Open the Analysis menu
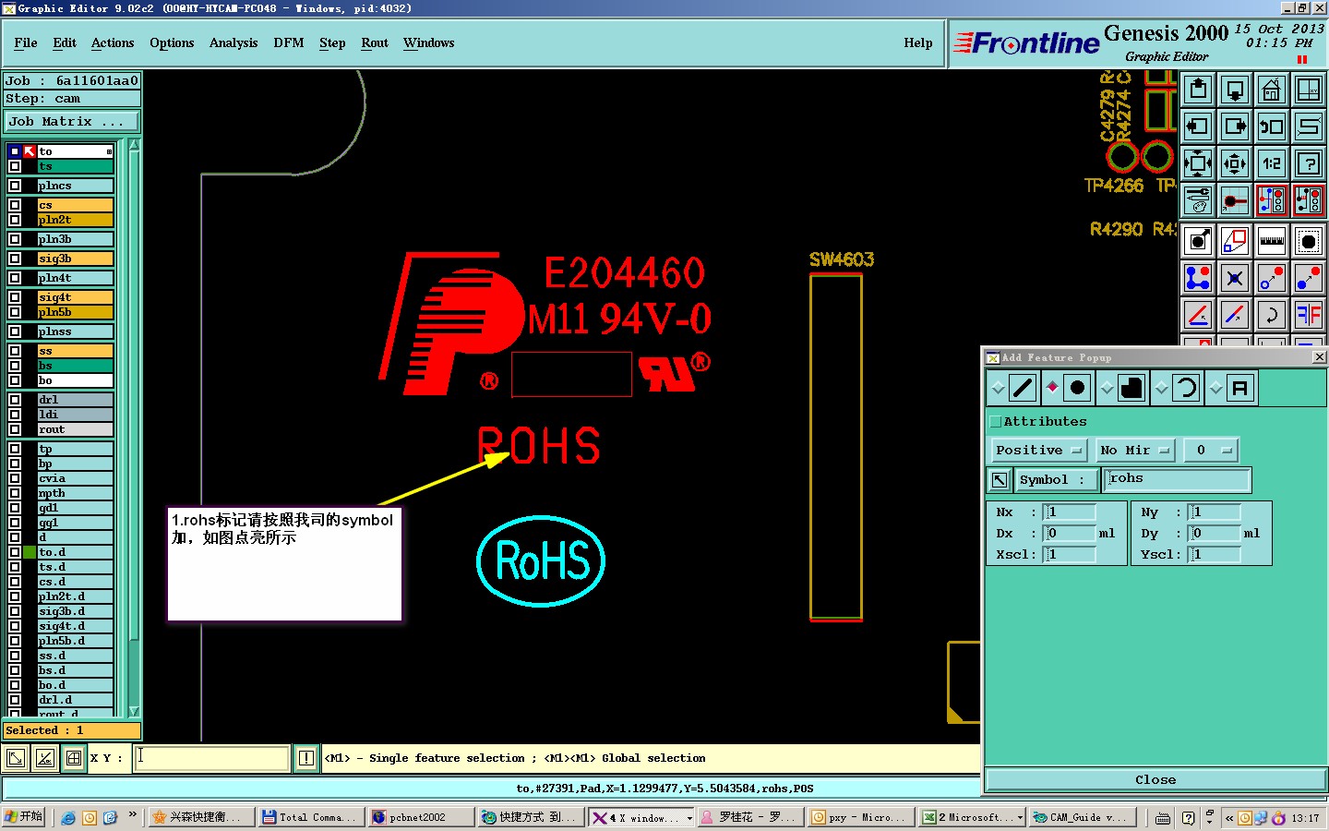This screenshot has width=1329, height=831. point(233,43)
